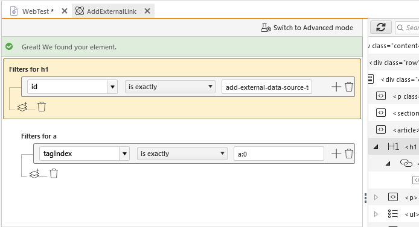This screenshot has height=227, width=419.
Task: Collapse the h1 node in DOM tree
Action: point(376,146)
